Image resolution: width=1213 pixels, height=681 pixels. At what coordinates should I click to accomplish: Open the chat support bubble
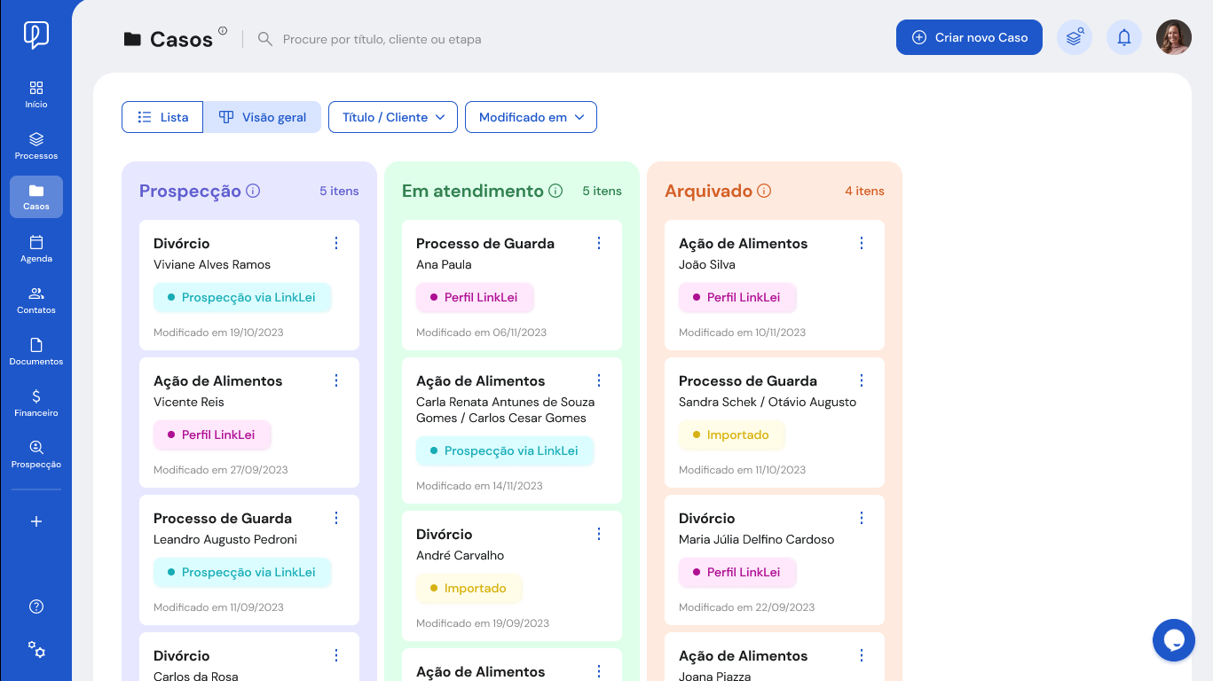1174,640
